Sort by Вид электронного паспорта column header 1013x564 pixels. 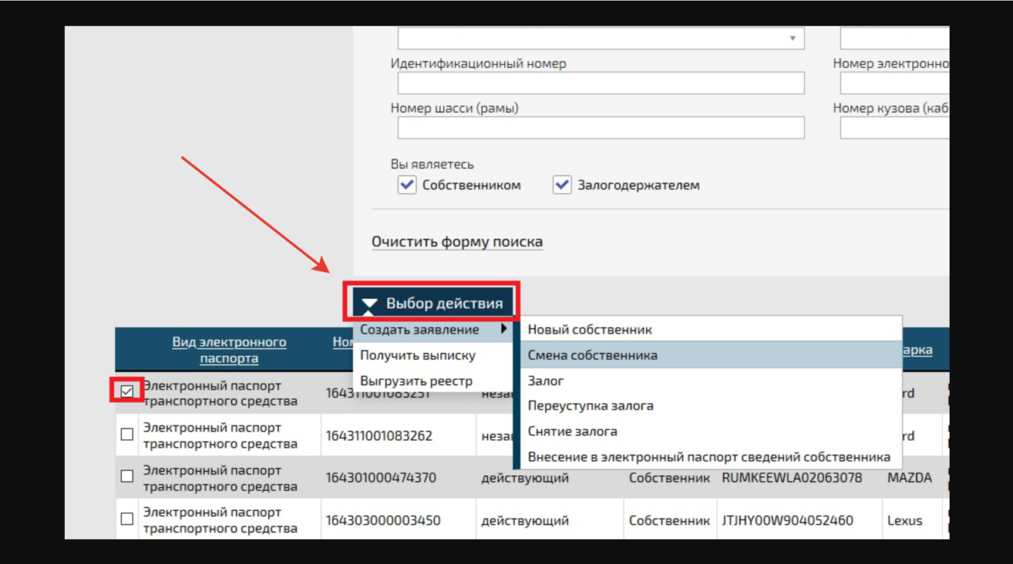pos(229,350)
